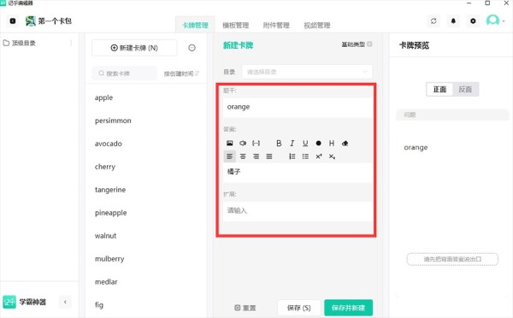The width and height of the screenshot is (513, 318).
Task: Align answer text to the left
Action: click(230, 156)
